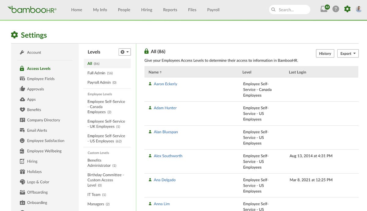The image size is (367, 211).
Task: Click the search magnifying glass icon
Action: tap(273, 9)
